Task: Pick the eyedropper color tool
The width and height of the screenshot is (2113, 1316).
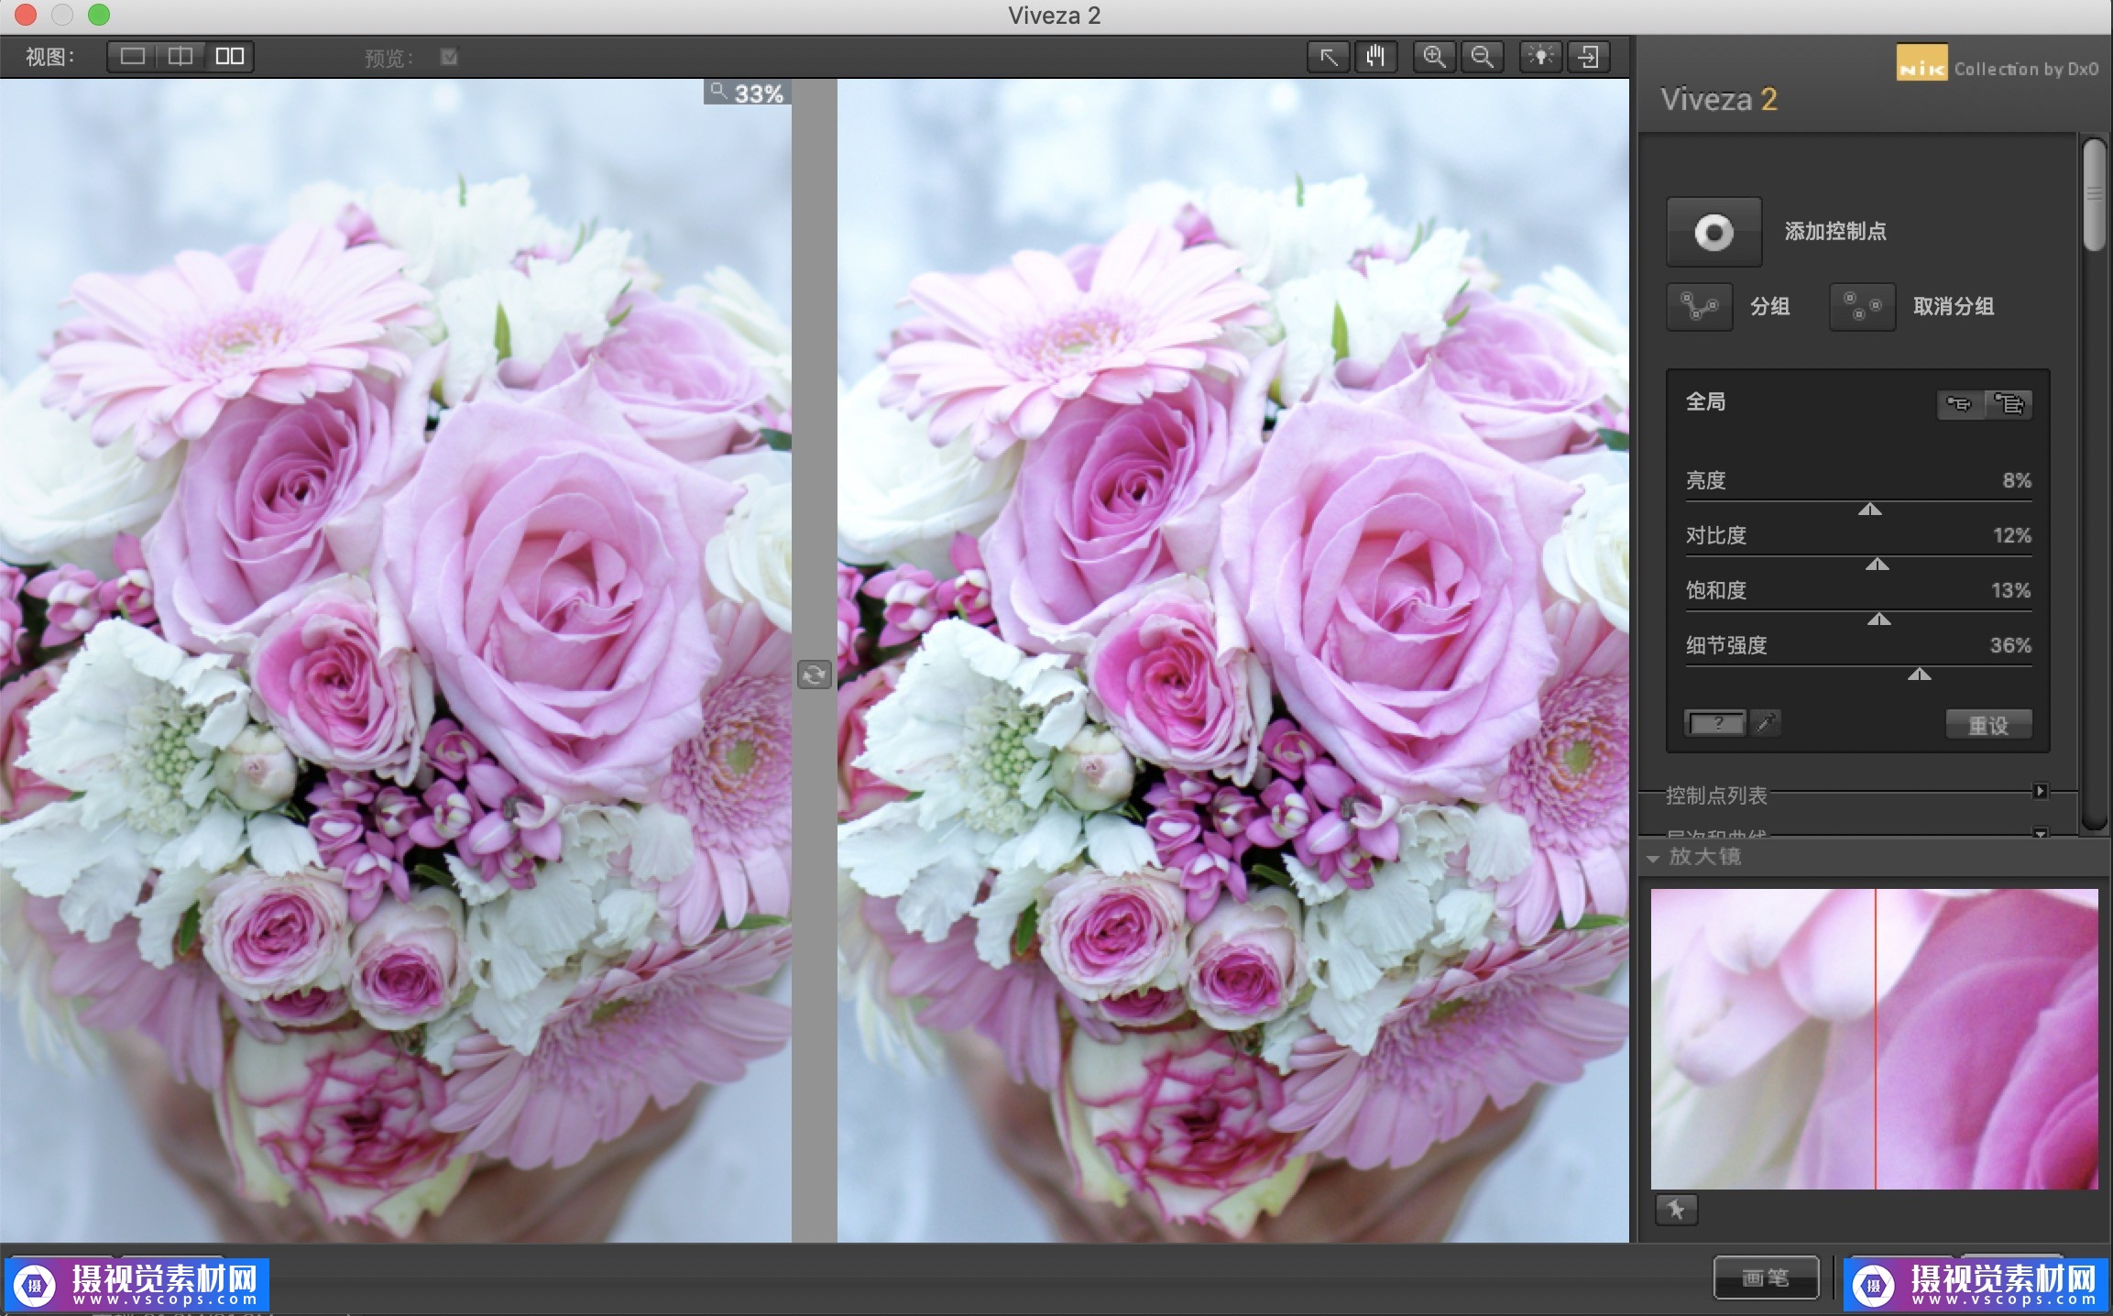Action: tap(1766, 723)
